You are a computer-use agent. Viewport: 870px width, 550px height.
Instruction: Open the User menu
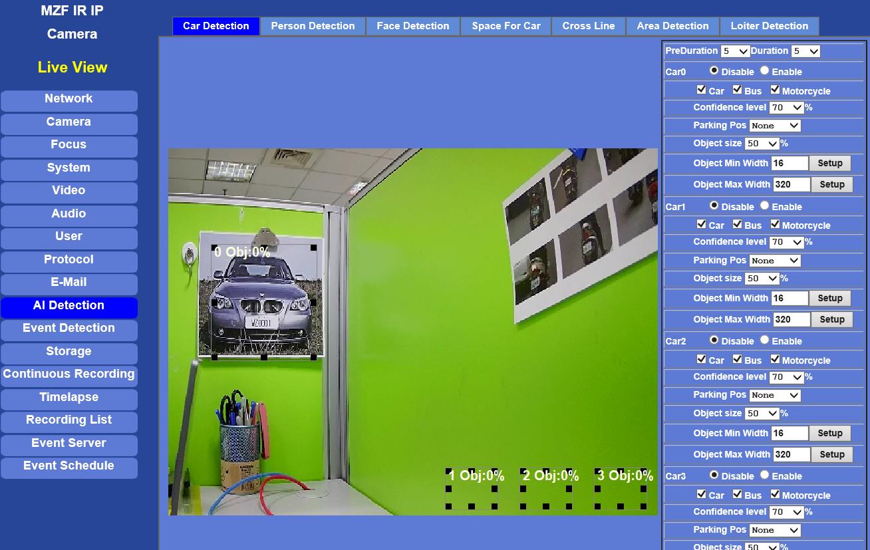click(x=69, y=238)
